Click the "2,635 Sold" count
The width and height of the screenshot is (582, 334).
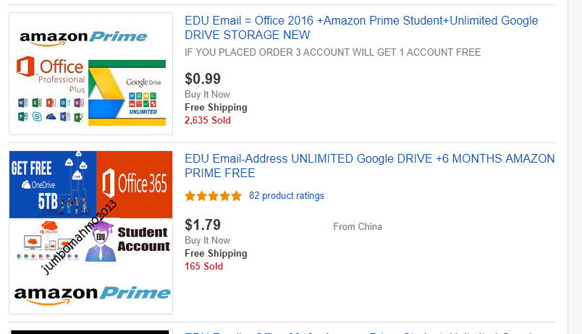tap(208, 120)
